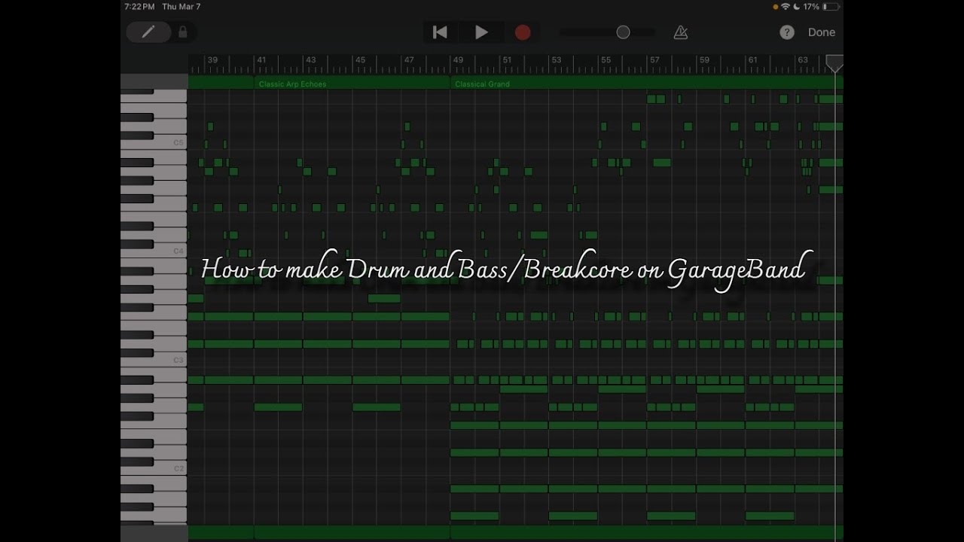Tap the Wi-Fi icon in status bar
Image resolution: width=964 pixels, height=542 pixels.
point(786,7)
